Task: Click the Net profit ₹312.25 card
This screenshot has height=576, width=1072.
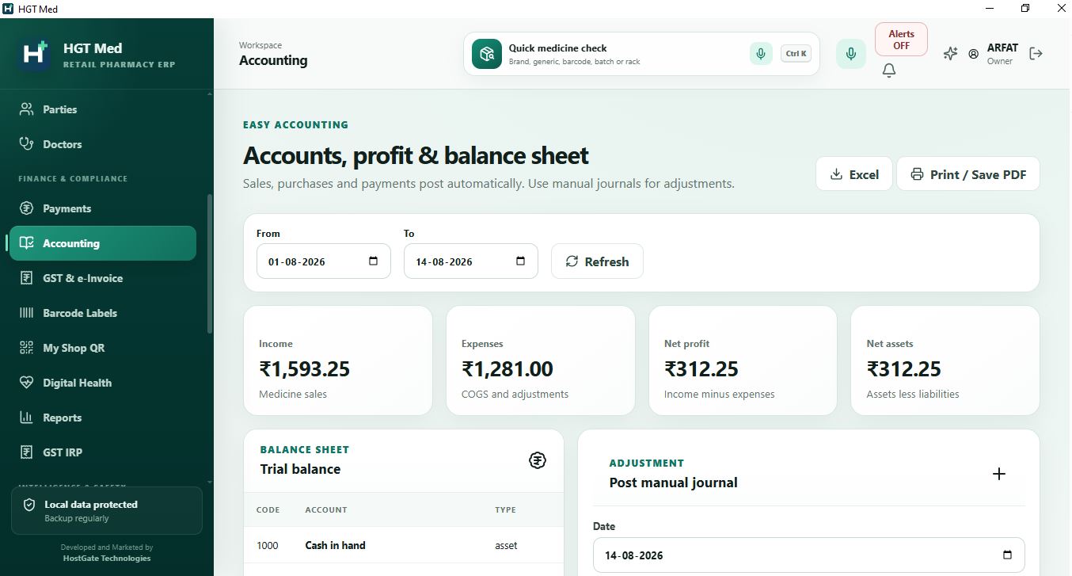Action: click(743, 360)
